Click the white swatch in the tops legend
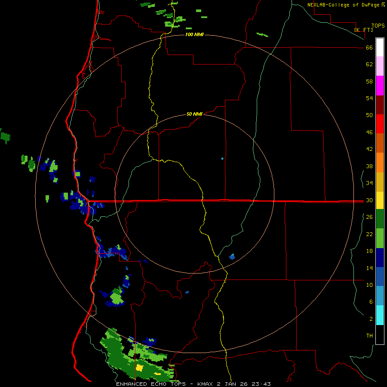The width and height of the screenshot is (387, 387). (380, 47)
